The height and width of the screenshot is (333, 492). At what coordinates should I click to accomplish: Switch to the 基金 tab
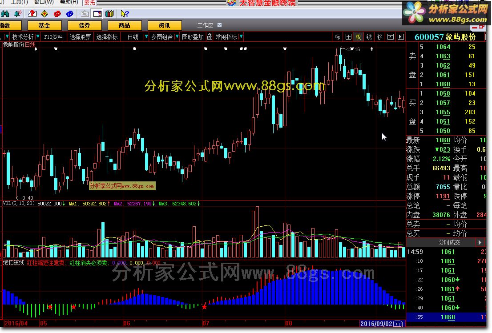pos(44,25)
